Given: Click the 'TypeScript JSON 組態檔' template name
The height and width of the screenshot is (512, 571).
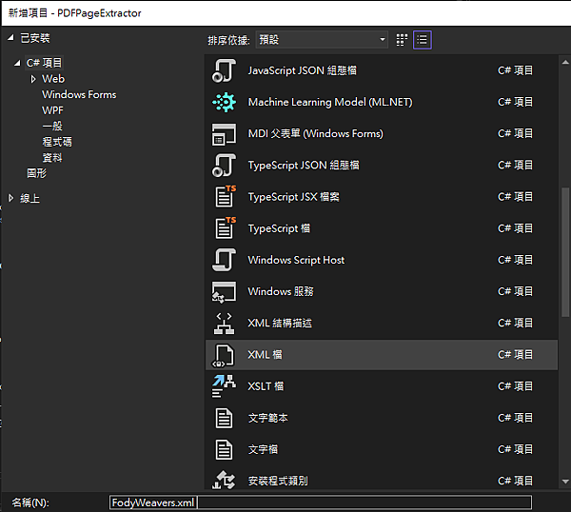Looking at the screenshot, I should [304, 166].
